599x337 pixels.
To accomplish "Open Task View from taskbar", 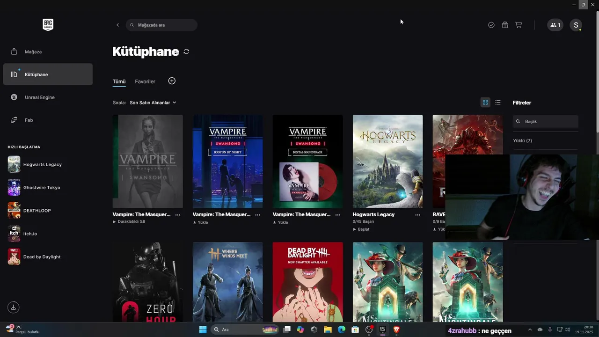I will [287, 330].
